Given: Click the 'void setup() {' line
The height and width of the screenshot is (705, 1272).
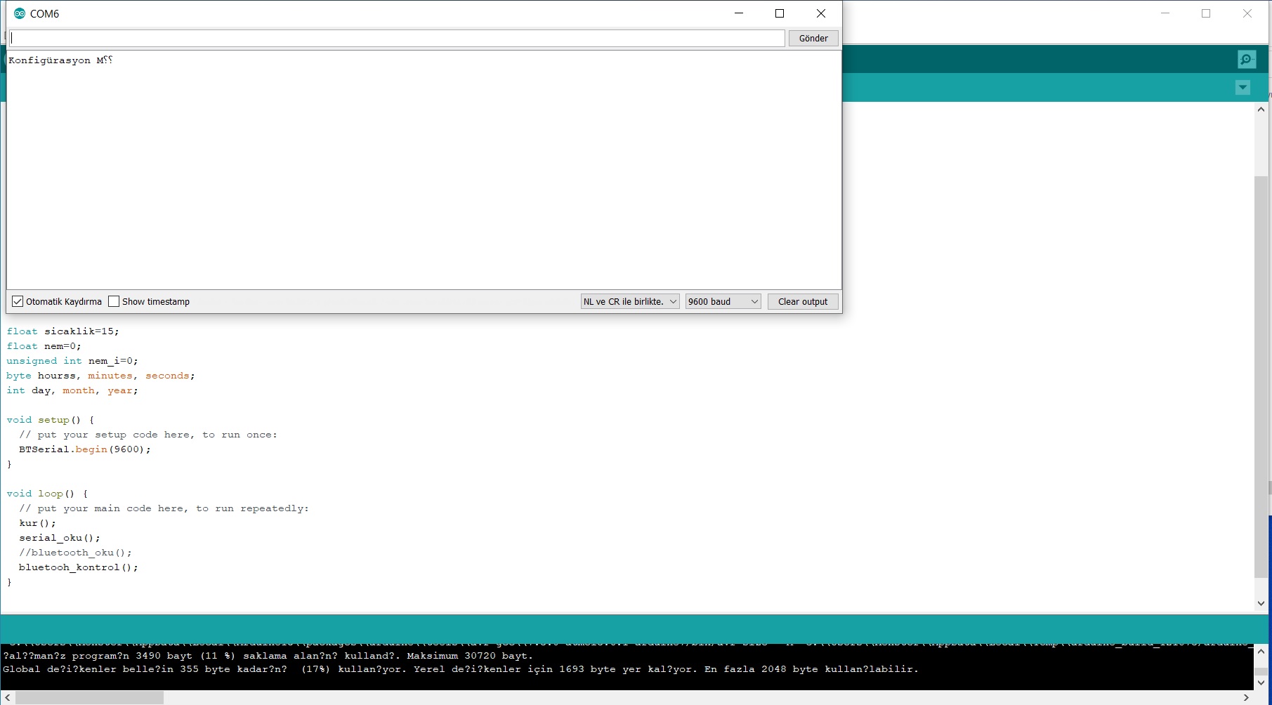Looking at the screenshot, I should tap(51, 420).
